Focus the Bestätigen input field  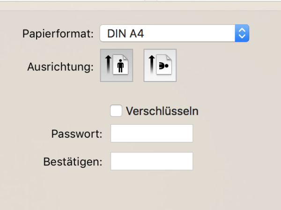click(x=152, y=161)
